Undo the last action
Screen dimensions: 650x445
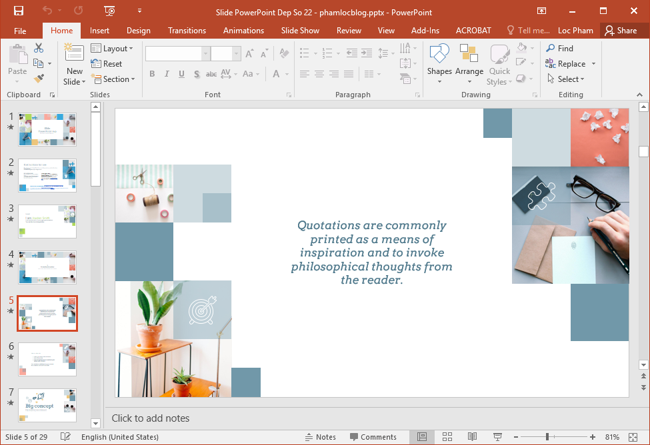(x=47, y=11)
